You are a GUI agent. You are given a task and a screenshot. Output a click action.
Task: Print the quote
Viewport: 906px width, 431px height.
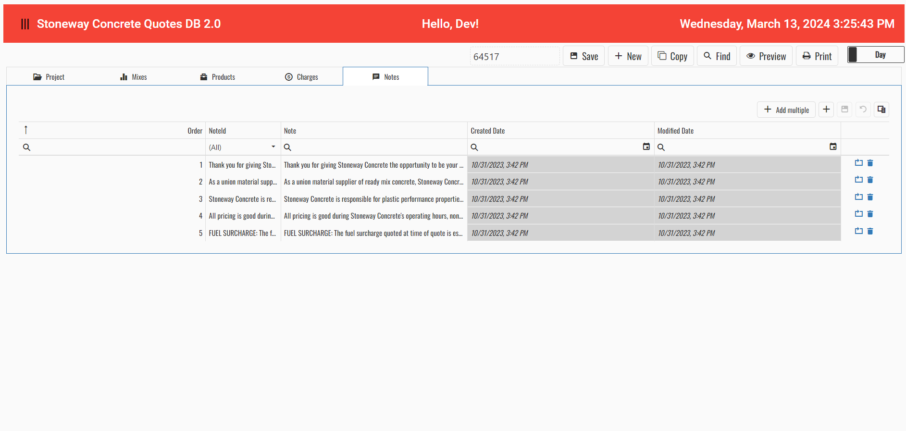(x=817, y=56)
